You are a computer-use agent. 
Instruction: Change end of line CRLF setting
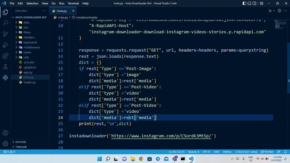coord(216,152)
